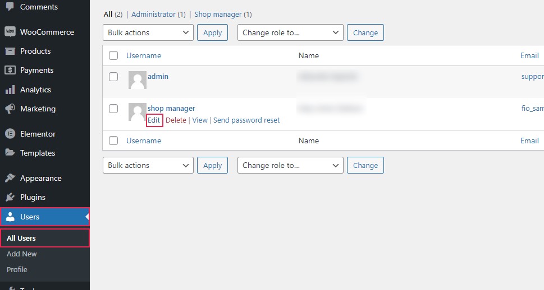Screen dimensions: 544x290
Task: Click the admin user avatar
Action: coord(138,80)
